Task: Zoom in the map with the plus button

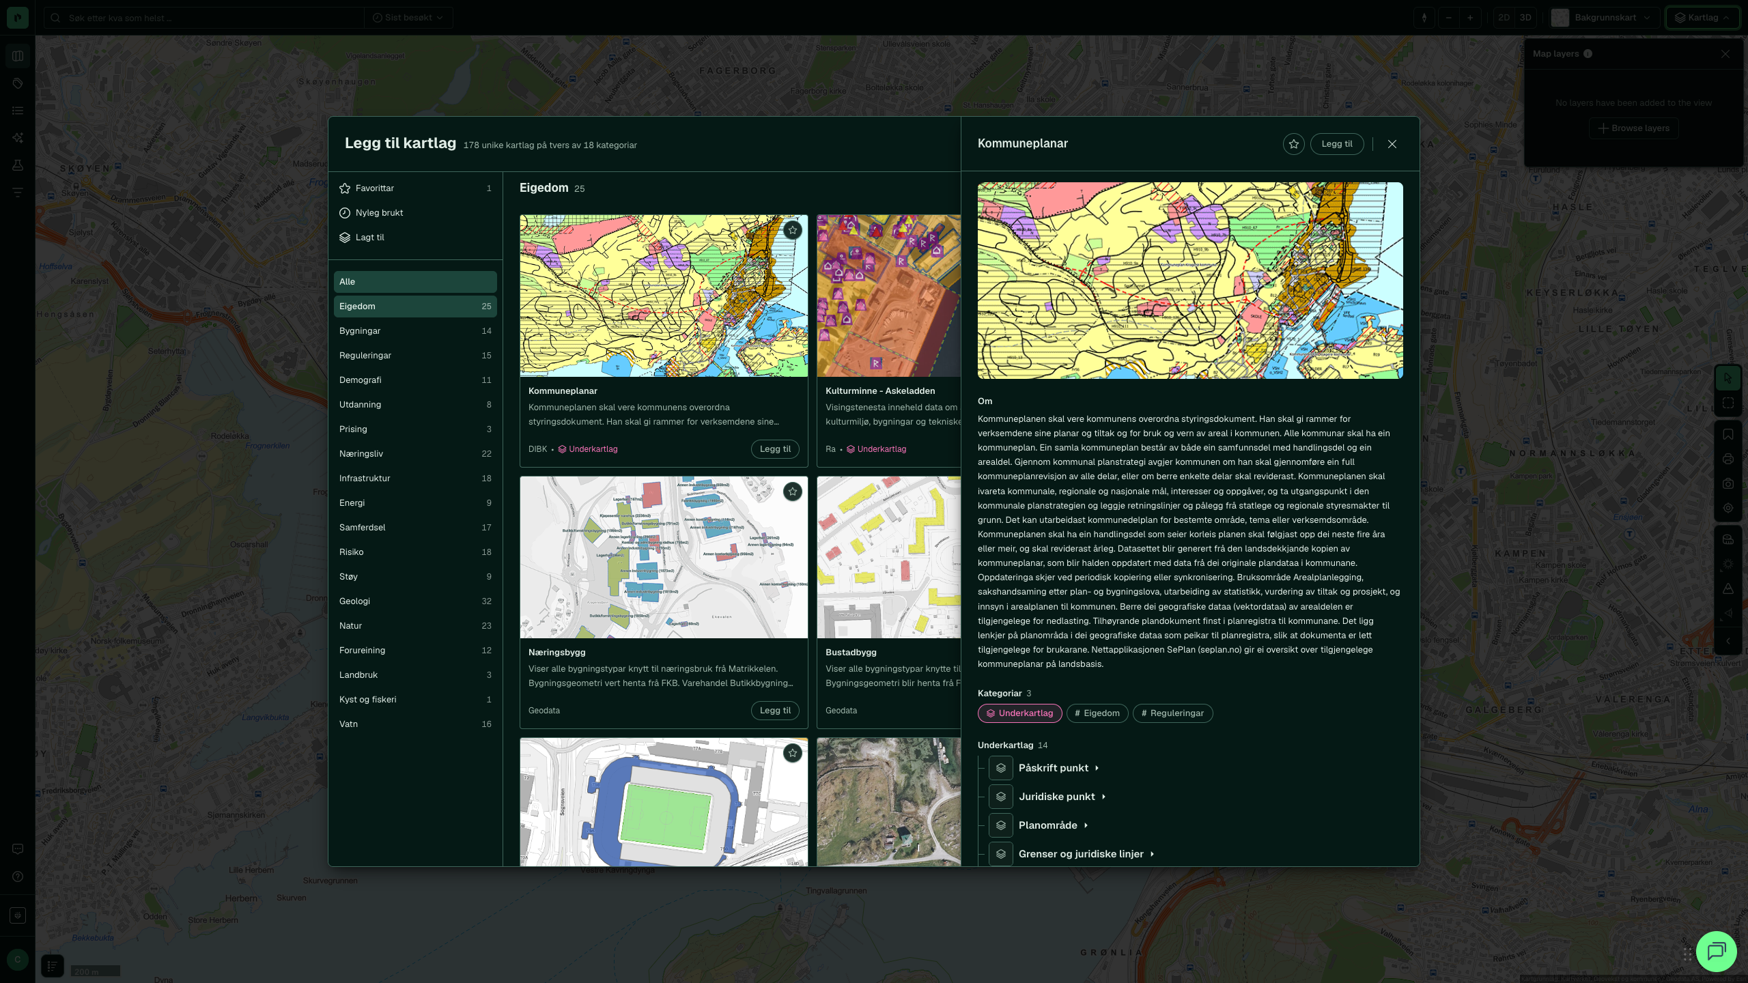Action: [1470, 18]
